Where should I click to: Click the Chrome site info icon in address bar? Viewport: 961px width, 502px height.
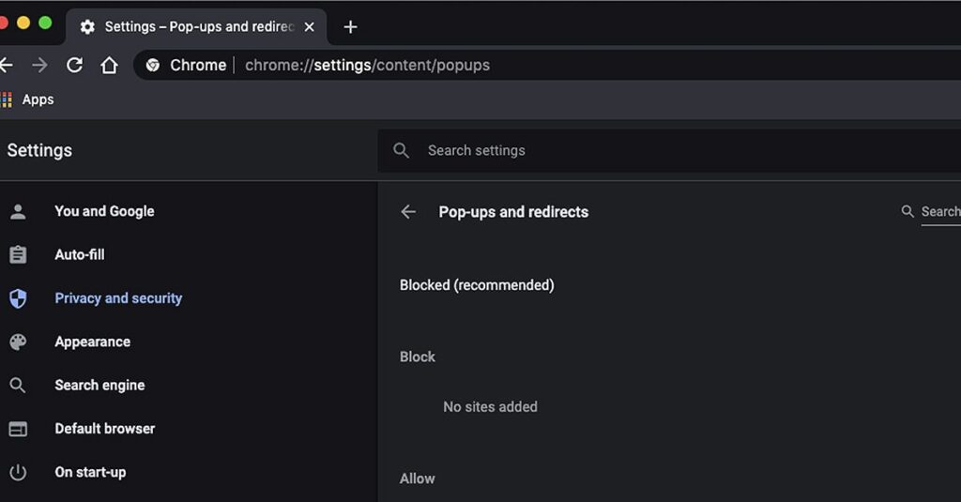[153, 65]
